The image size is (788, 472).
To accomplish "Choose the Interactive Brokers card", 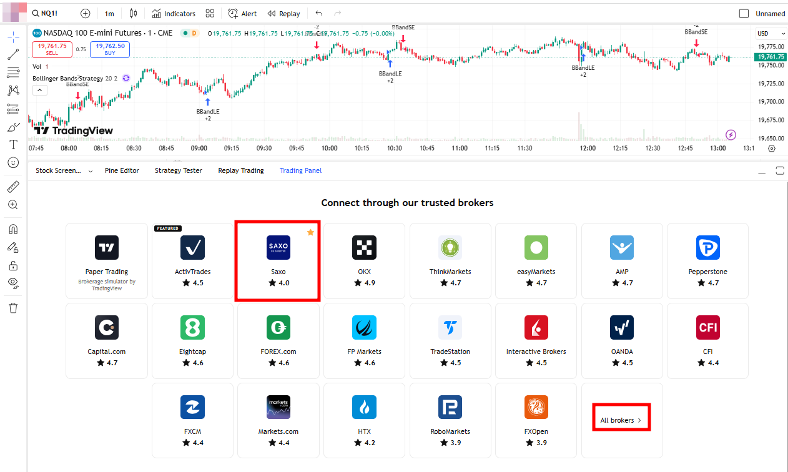I will (536, 341).
